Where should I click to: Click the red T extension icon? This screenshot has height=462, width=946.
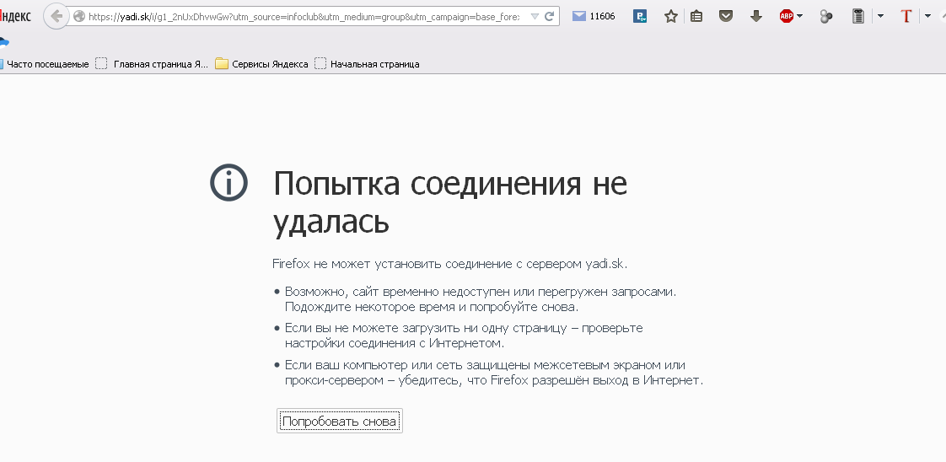click(906, 16)
